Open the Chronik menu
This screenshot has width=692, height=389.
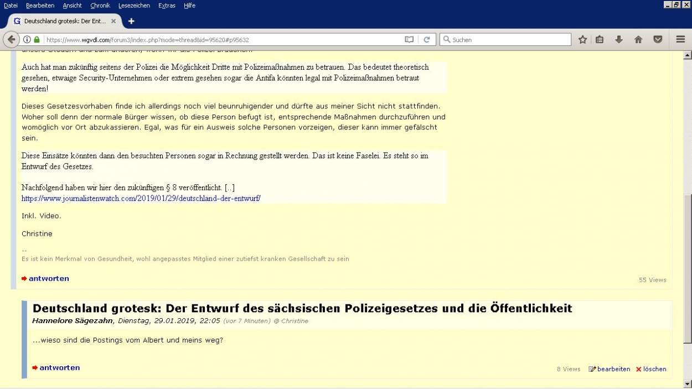tap(100, 6)
